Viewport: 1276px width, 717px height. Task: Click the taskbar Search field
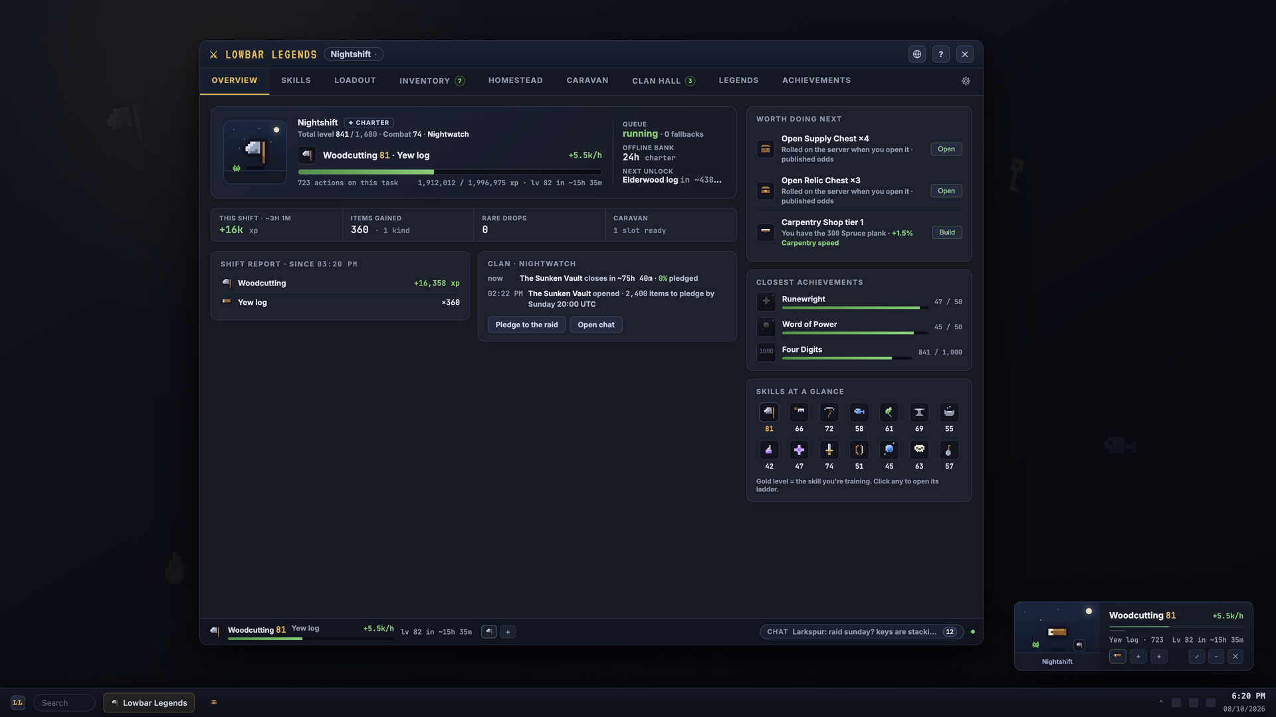[x=64, y=703]
